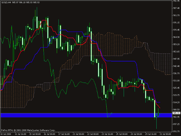Screen dimensions: 181x136
Task: Click the 29 Jul 16:00 time label
Action: [x=151, y=134]
